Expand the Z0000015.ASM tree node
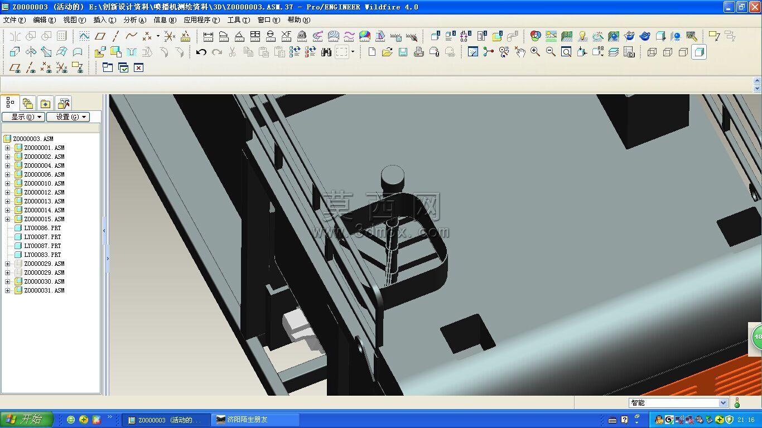This screenshot has width=762, height=428. [7, 219]
